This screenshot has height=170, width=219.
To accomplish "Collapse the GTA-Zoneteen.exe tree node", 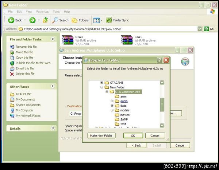I will coord(107,92).
